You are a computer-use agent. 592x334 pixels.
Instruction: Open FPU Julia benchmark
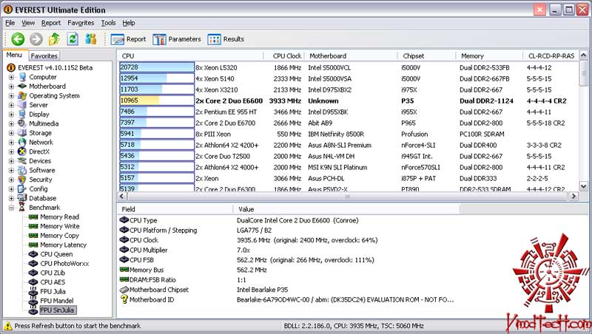point(53,291)
